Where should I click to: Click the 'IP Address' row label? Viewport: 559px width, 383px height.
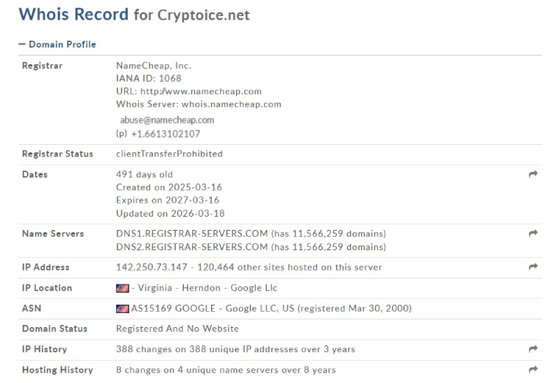45,267
